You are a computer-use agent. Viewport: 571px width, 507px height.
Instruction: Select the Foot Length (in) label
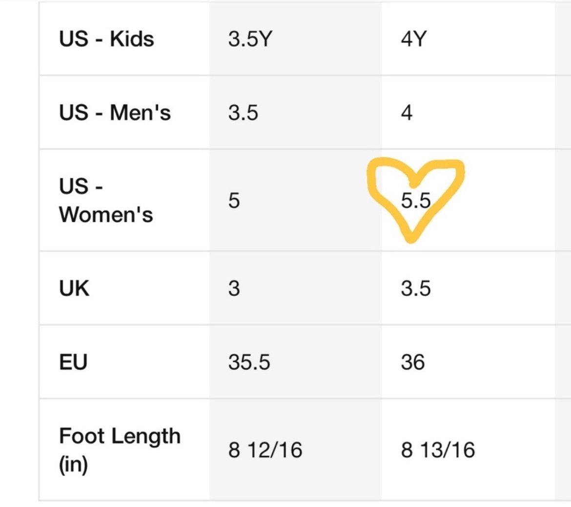(120, 450)
